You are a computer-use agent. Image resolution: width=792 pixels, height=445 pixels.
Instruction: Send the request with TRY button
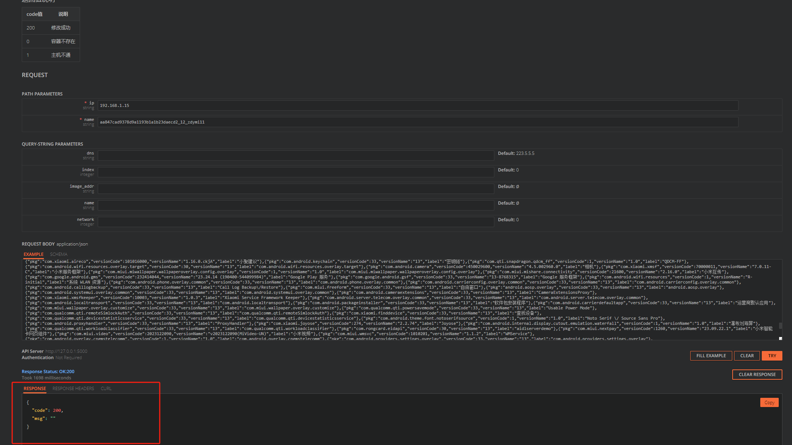coord(772,356)
